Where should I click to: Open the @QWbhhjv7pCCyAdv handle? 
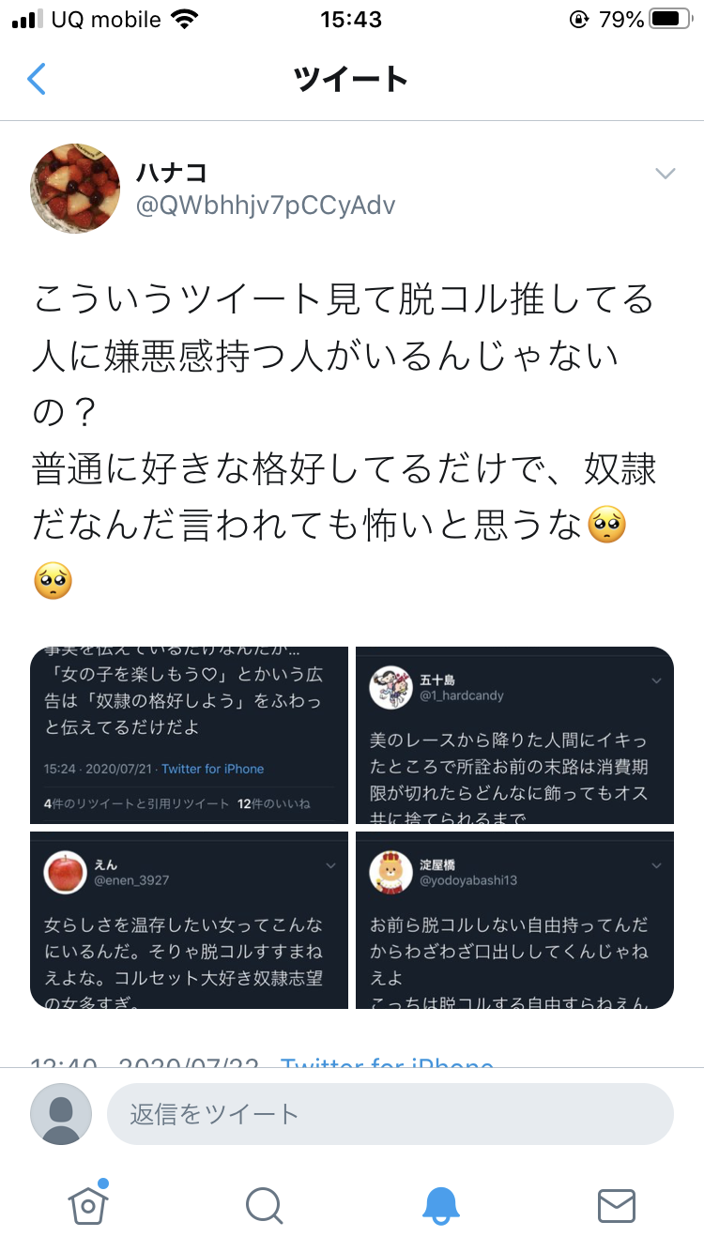[x=266, y=205]
